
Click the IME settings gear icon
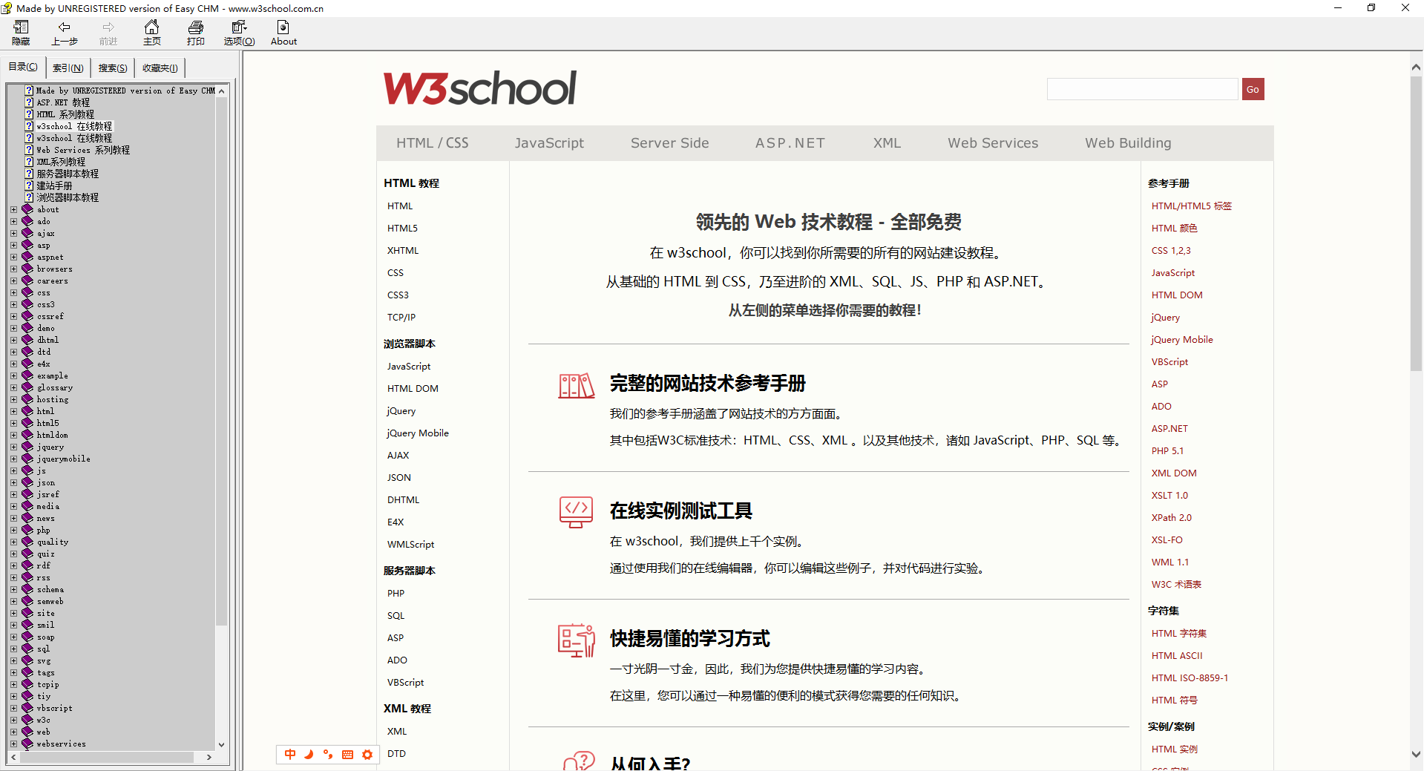point(367,754)
